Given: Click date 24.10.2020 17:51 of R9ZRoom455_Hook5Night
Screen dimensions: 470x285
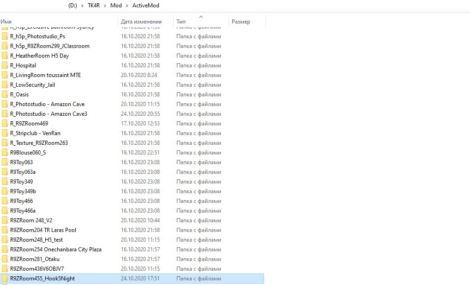Looking at the screenshot, I should tap(140, 279).
